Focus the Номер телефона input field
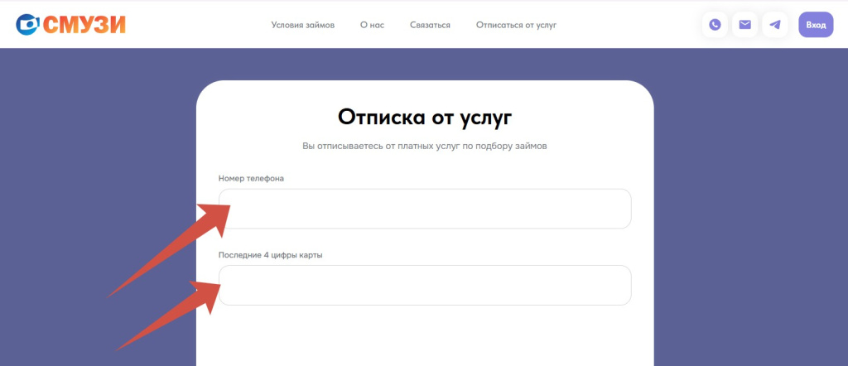 (425, 209)
